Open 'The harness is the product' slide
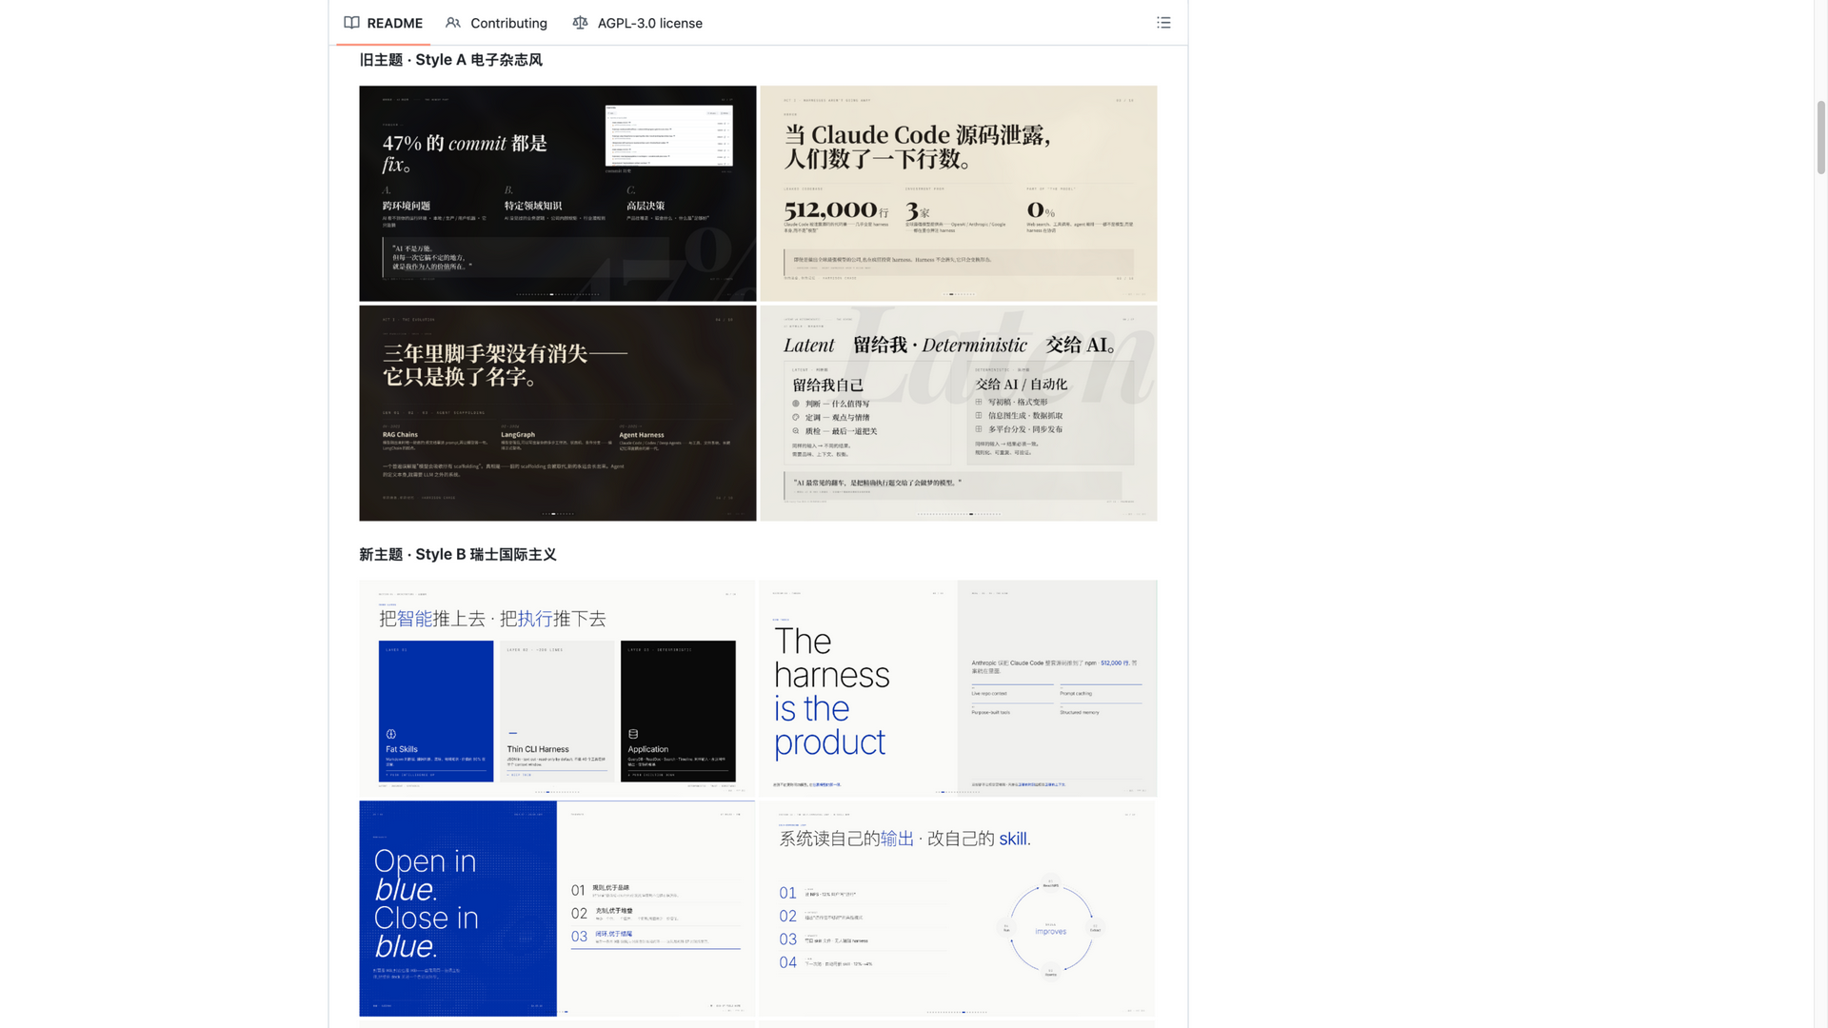This screenshot has width=1828, height=1028. (959, 688)
